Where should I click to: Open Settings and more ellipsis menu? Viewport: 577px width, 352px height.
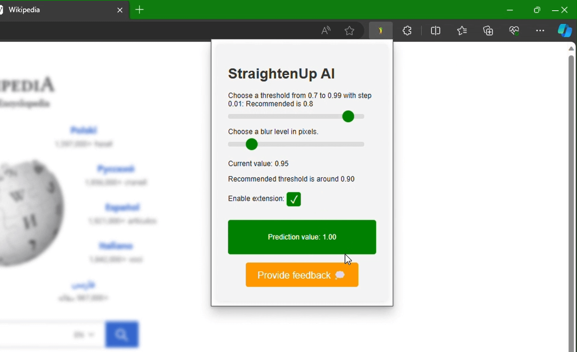tap(540, 31)
